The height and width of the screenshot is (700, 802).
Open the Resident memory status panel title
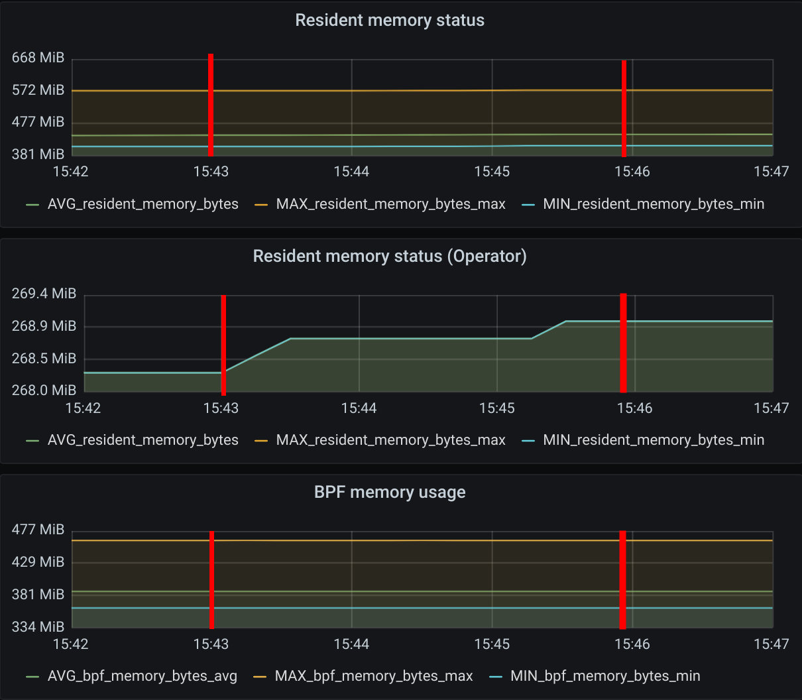[390, 21]
